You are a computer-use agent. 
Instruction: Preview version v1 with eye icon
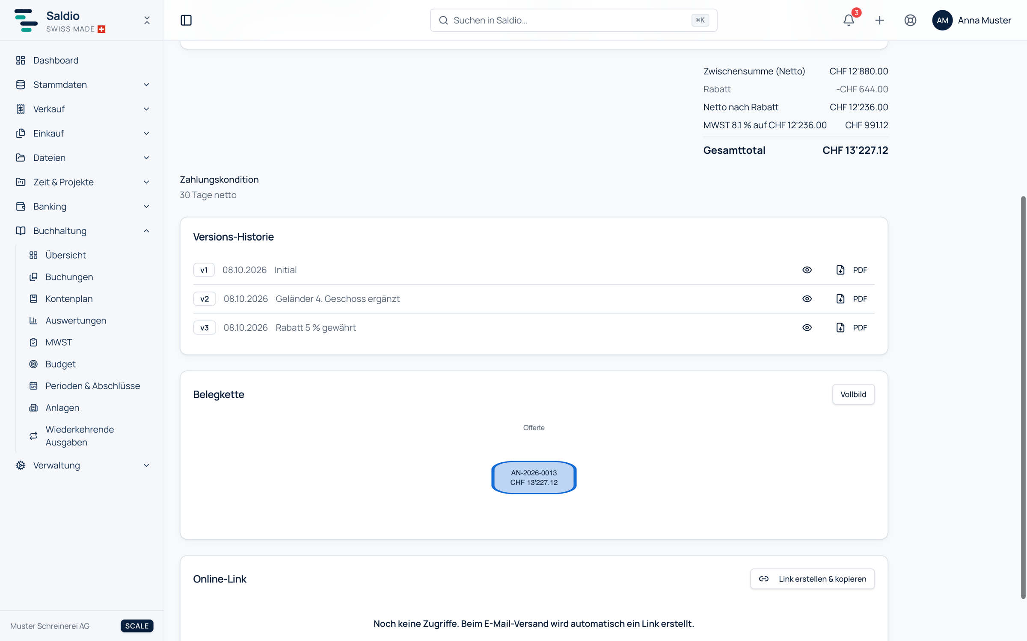click(x=807, y=270)
